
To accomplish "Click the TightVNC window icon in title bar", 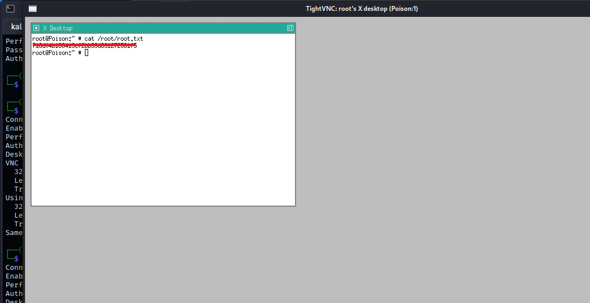I will click(x=33, y=9).
